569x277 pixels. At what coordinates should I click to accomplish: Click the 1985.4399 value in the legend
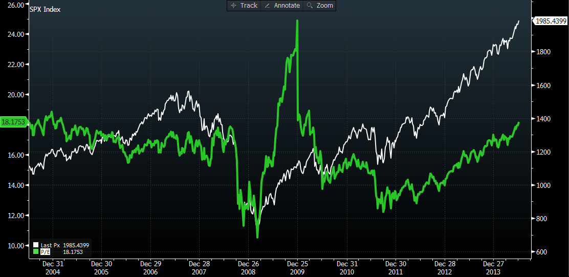point(76,246)
